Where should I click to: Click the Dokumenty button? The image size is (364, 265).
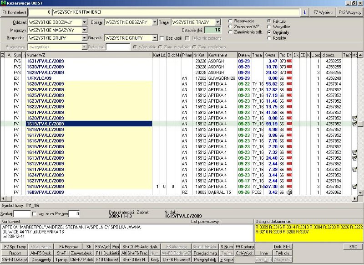pyautogui.click(x=42, y=260)
